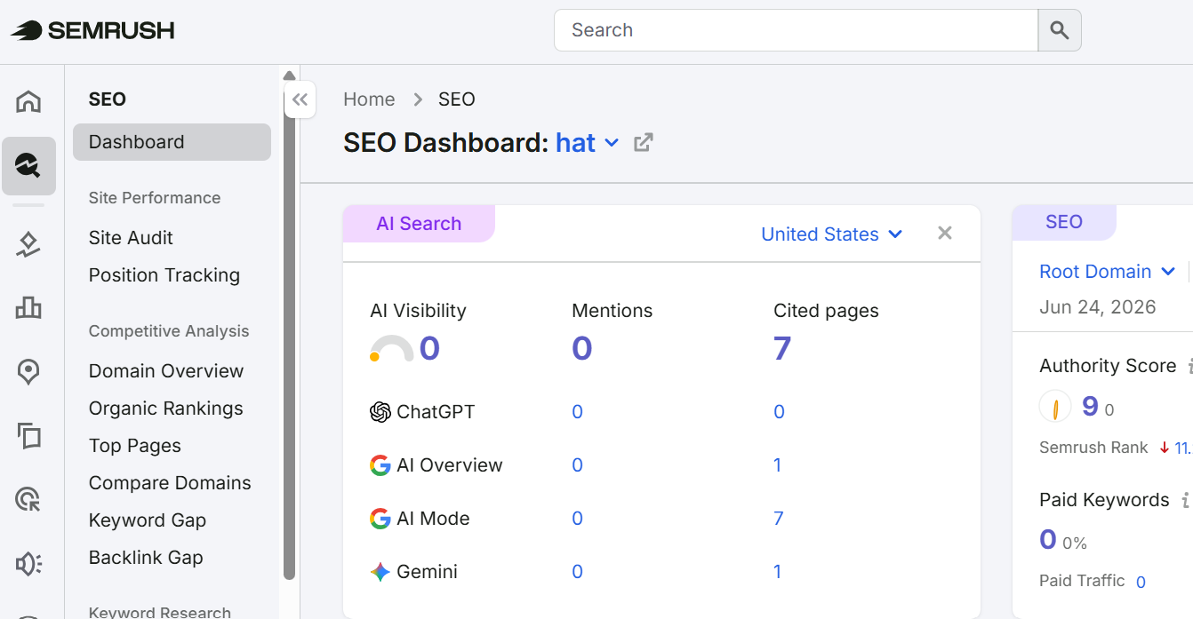The width and height of the screenshot is (1193, 619).
Task: Open the bar chart sidebar icon
Action: (x=28, y=308)
